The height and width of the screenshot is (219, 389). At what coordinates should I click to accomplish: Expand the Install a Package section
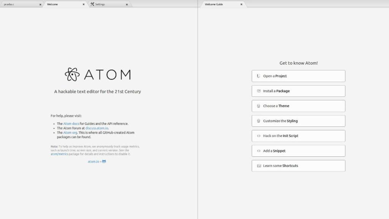click(x=298, y=91)
